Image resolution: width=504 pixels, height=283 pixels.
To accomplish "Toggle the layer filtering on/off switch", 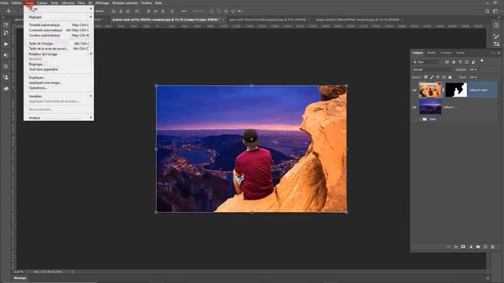I will click(x=482, y=61).
